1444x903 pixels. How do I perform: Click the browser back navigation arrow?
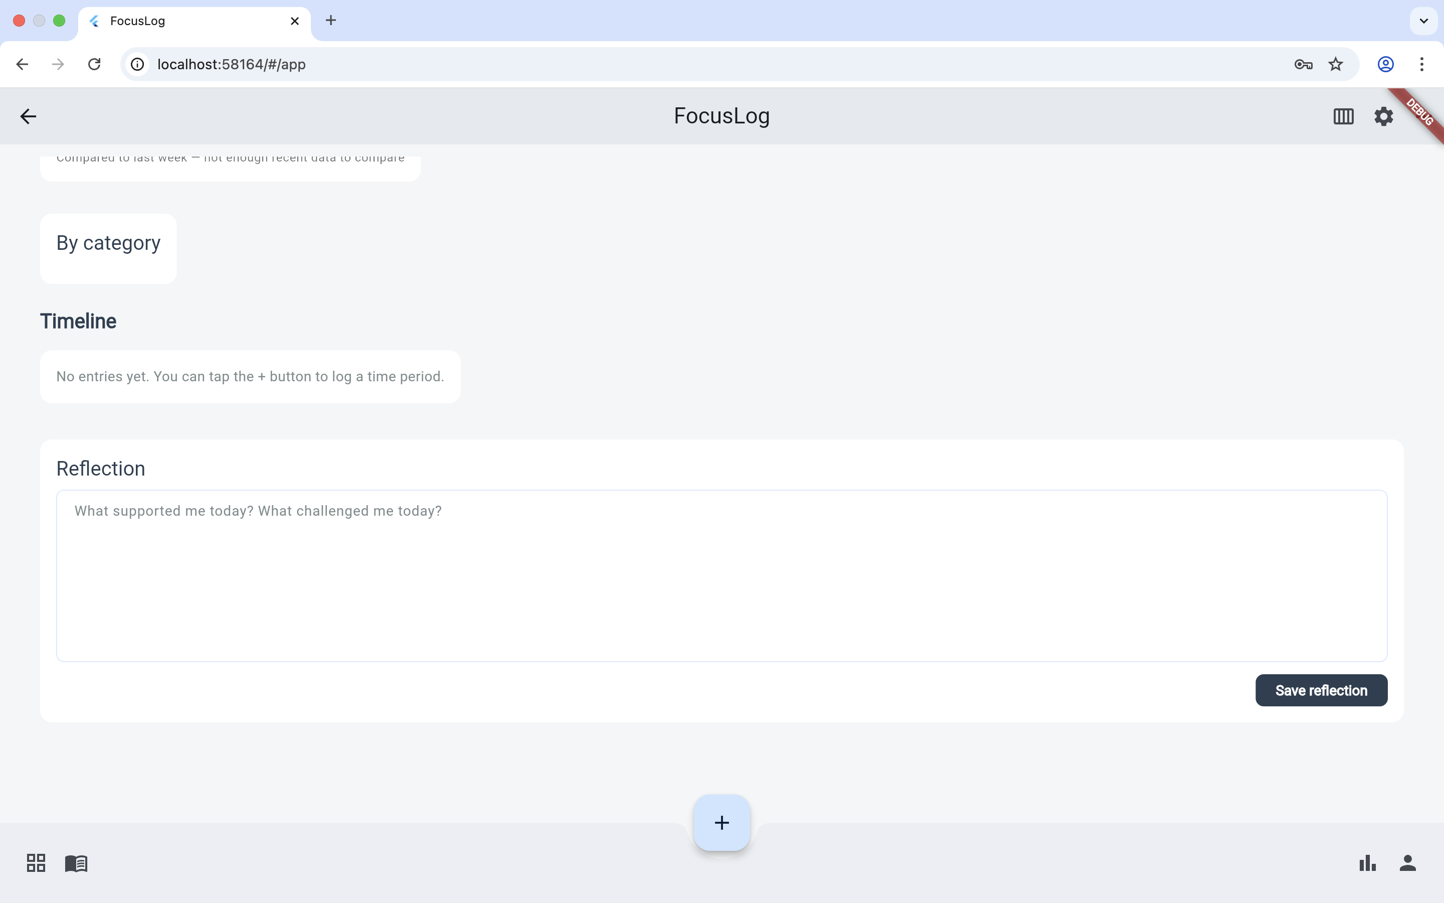(x=22, y=64)
